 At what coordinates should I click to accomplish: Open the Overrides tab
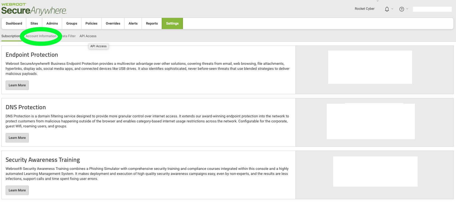point(113,23)
